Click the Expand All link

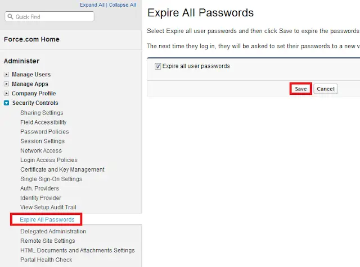92,5
